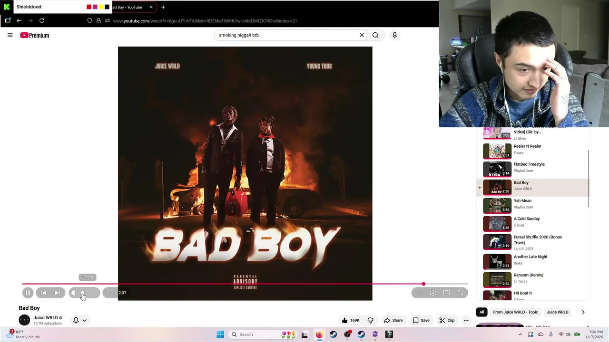Play A Cold Sunday by lil boat
609x342 pixels.
click(533, 223)
